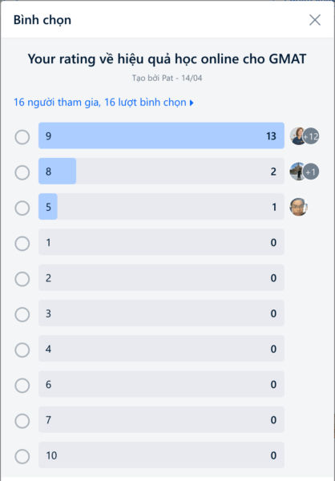Select rating 3 radio button
The width and height of the screenshot is (335, 481).
[x=22, y=314]
